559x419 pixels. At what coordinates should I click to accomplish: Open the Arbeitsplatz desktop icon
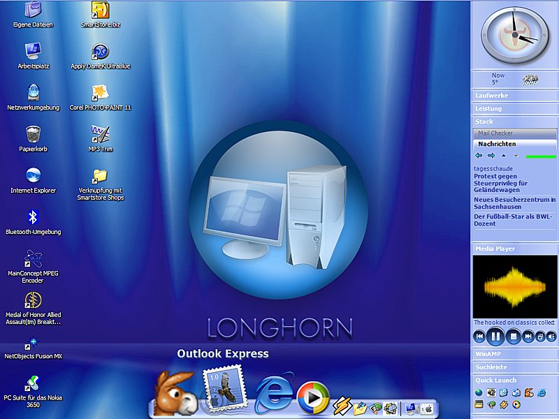(x=33, y=56)
